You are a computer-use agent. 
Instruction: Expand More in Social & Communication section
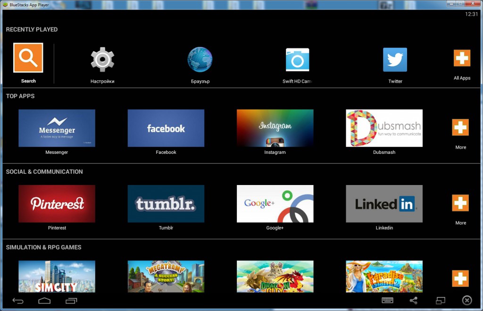click(460, 203)
